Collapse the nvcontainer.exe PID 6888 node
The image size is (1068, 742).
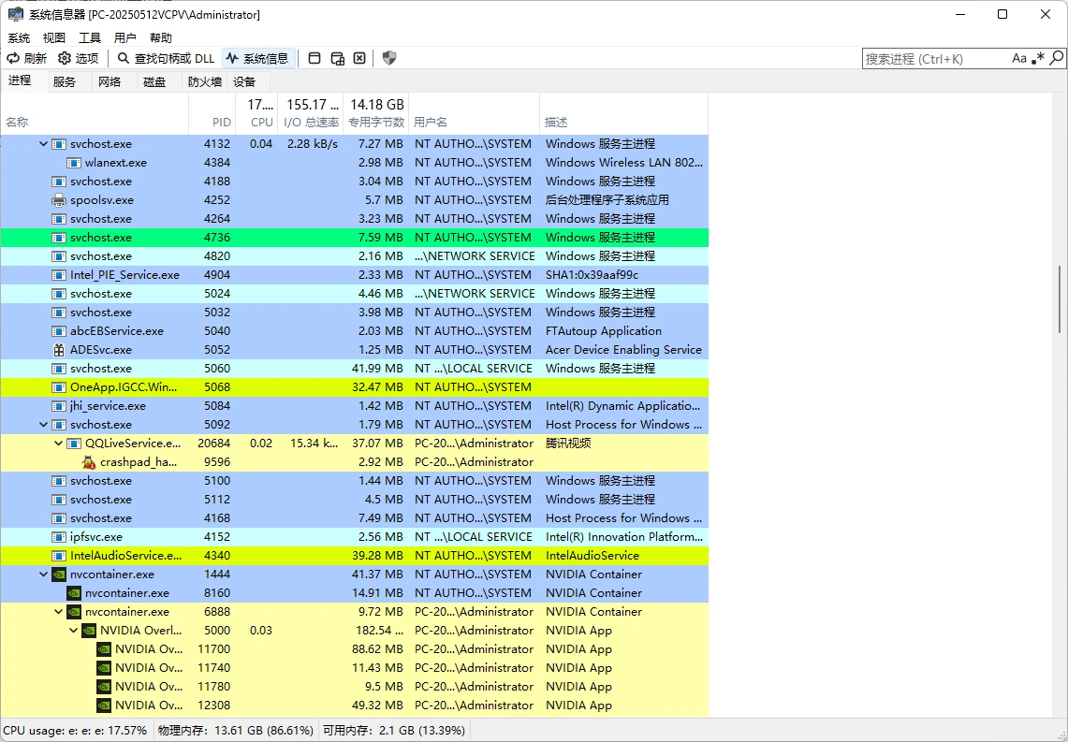coord(59,611)
